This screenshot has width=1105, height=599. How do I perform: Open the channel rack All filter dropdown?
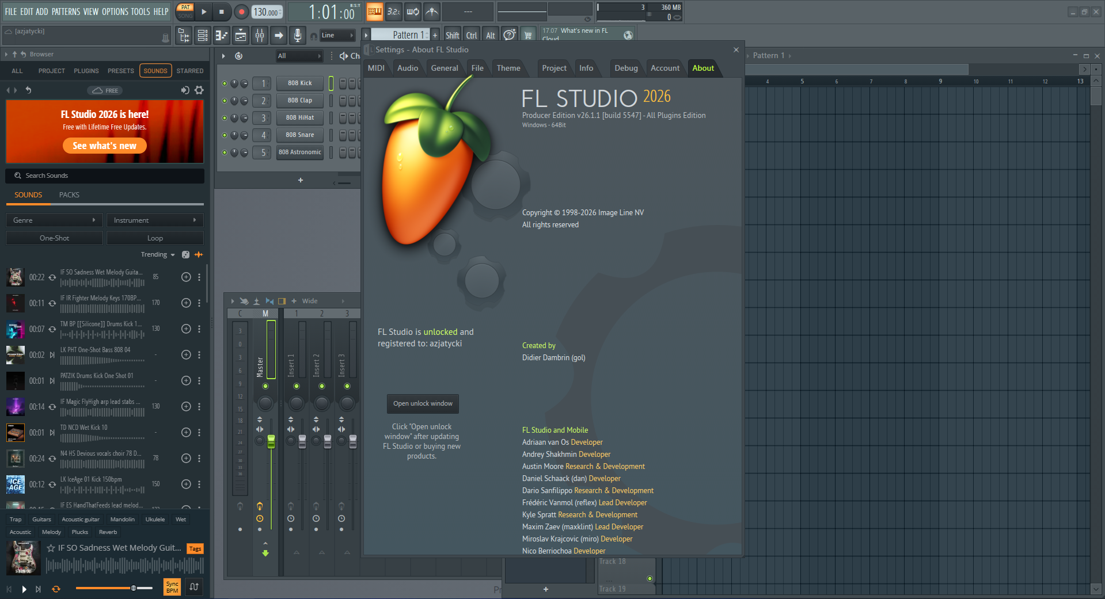pyautogui.click(x=299, y=56)
